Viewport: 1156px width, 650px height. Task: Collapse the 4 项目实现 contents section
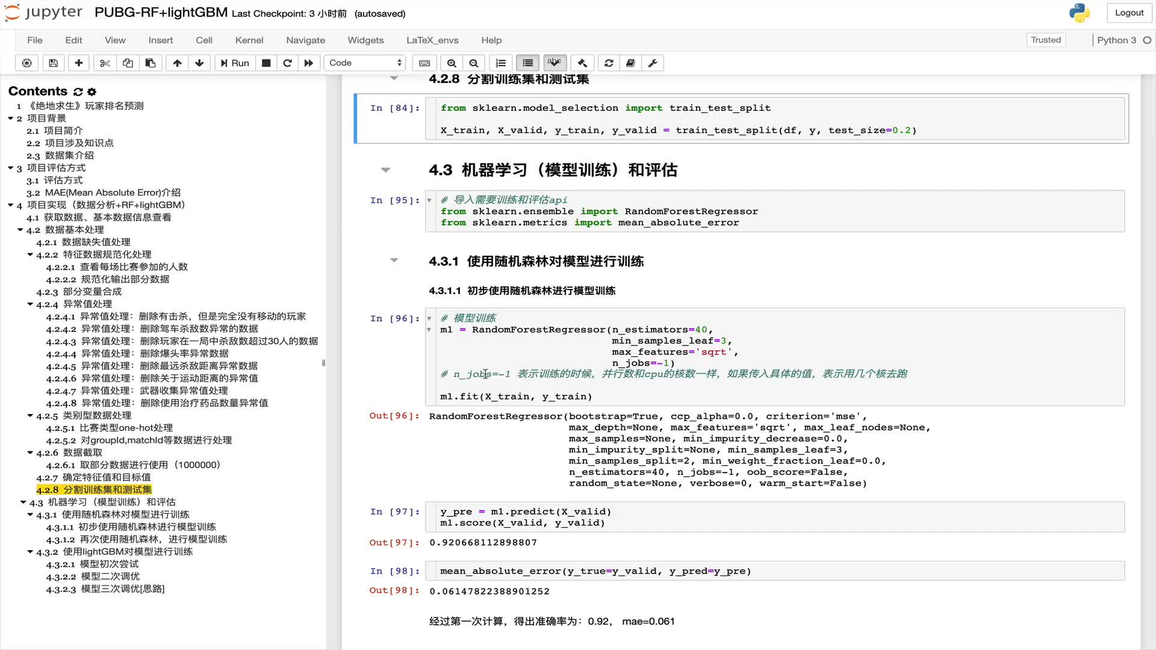(x=11, y=205)
